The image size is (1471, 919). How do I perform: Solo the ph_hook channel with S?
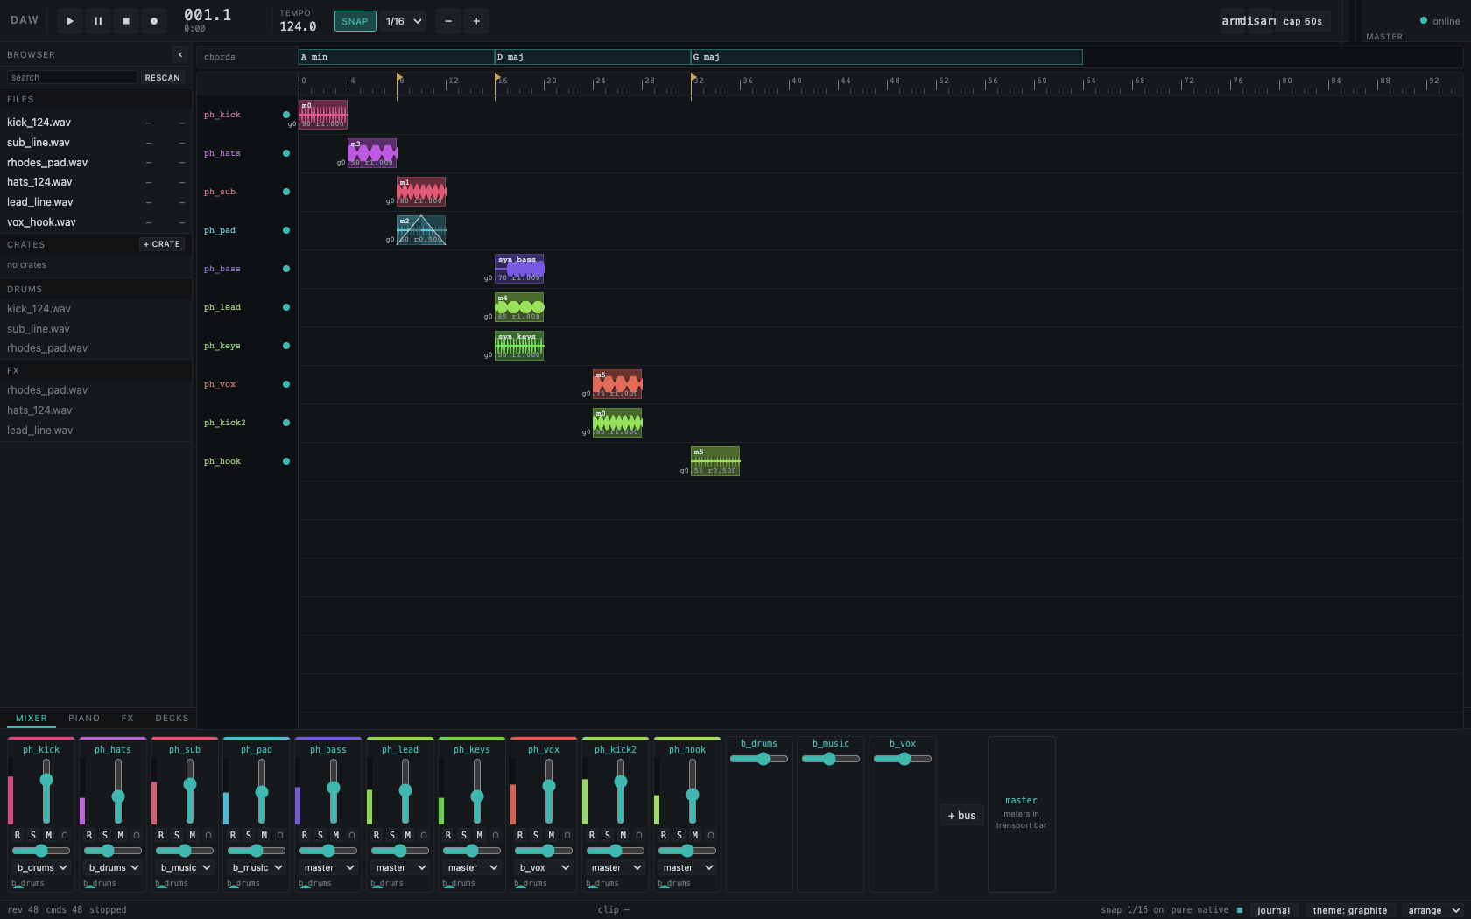(679, 835)
